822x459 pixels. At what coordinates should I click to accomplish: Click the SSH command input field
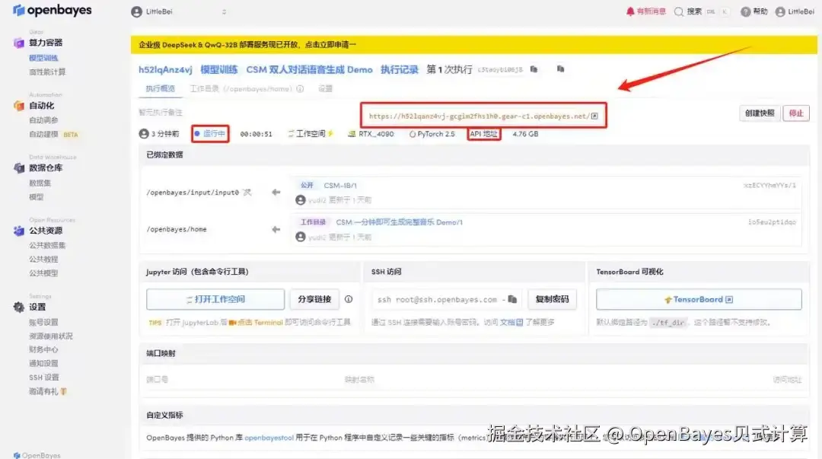click(447, 299)
